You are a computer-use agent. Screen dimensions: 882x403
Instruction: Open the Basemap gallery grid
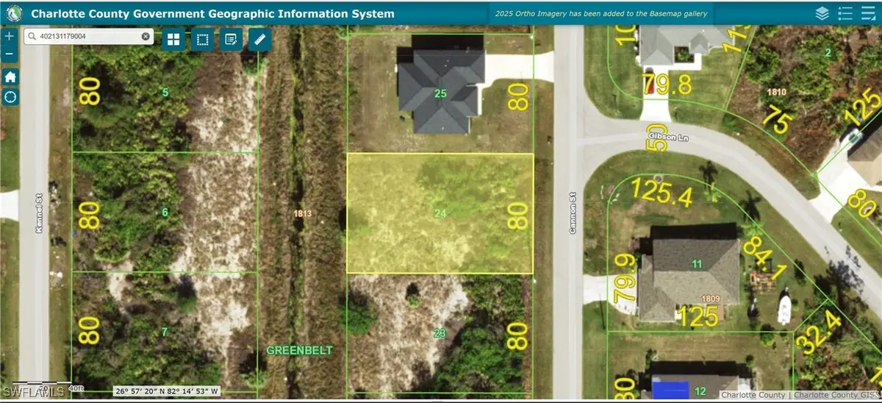174,40
